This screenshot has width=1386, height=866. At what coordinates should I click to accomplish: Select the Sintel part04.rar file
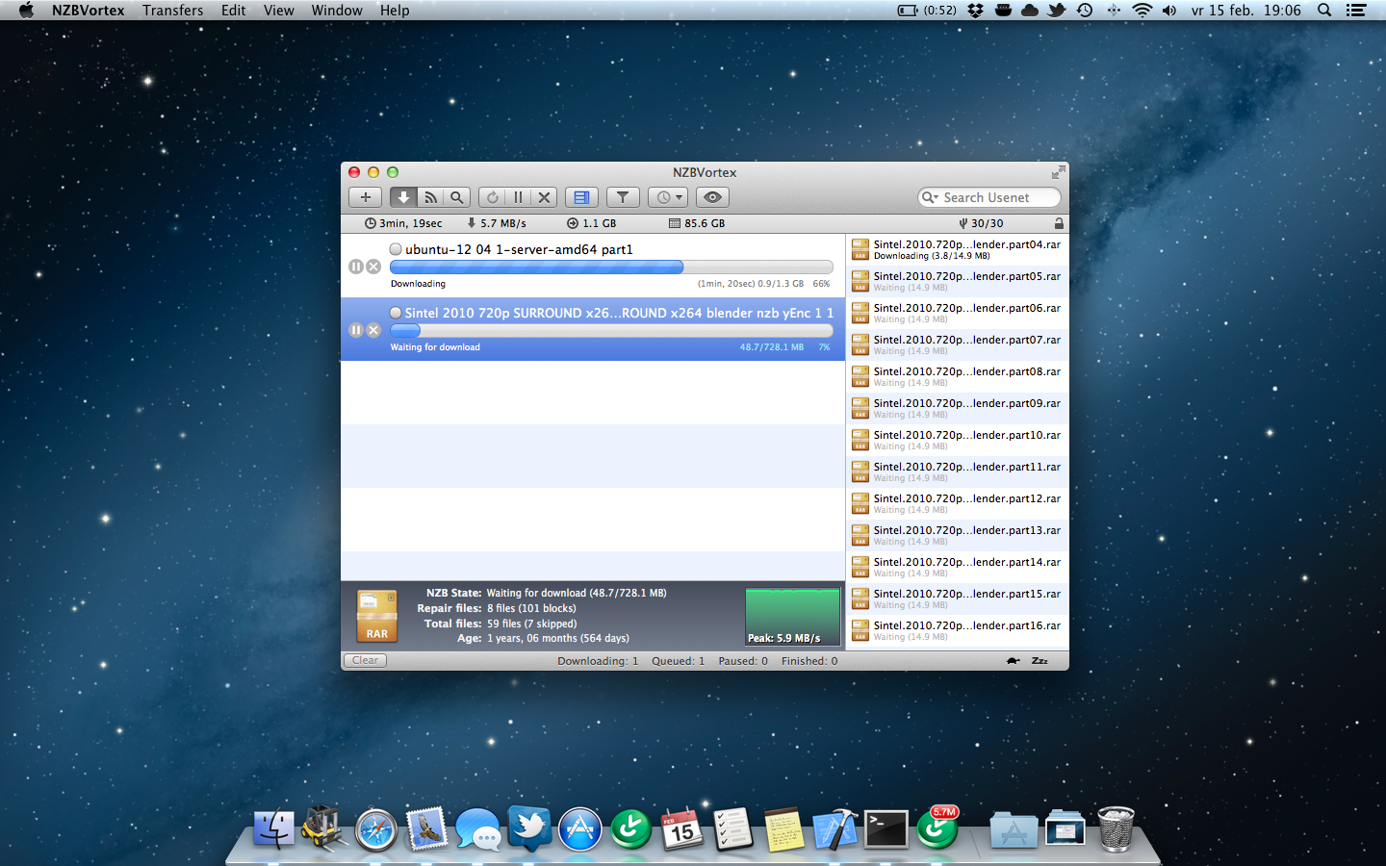pos(958,249)
